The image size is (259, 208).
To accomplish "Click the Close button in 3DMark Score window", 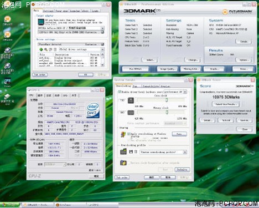I will (245, 129).
